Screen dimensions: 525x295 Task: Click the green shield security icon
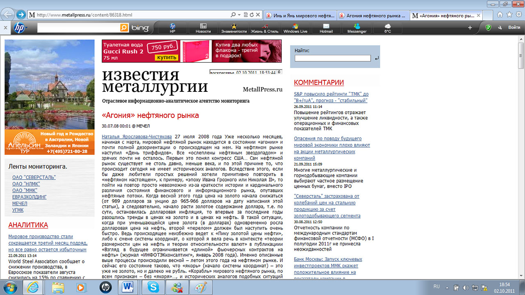coord(488,28)
